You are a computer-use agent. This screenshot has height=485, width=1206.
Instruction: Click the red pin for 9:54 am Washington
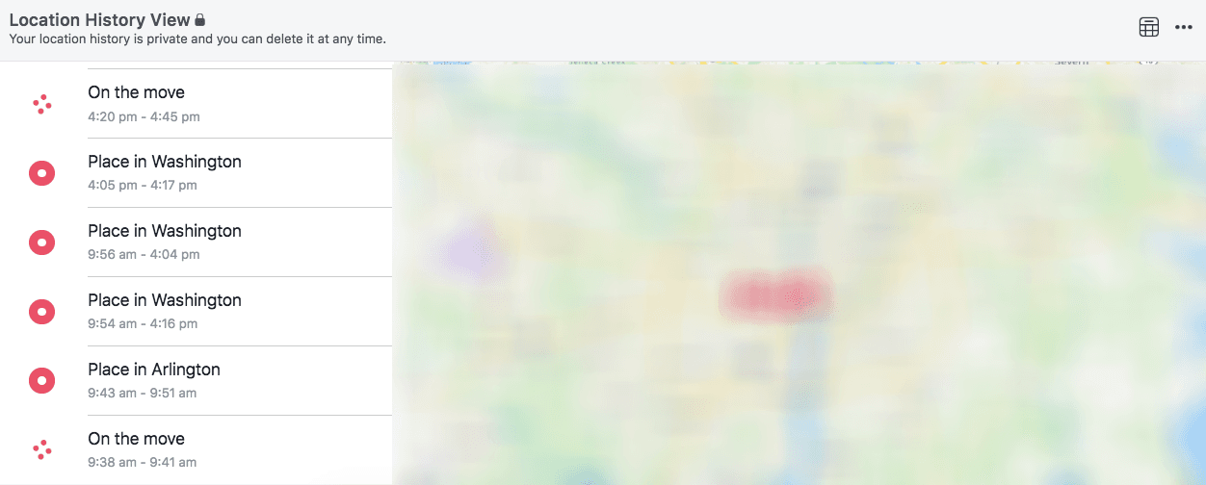[41, 312]
